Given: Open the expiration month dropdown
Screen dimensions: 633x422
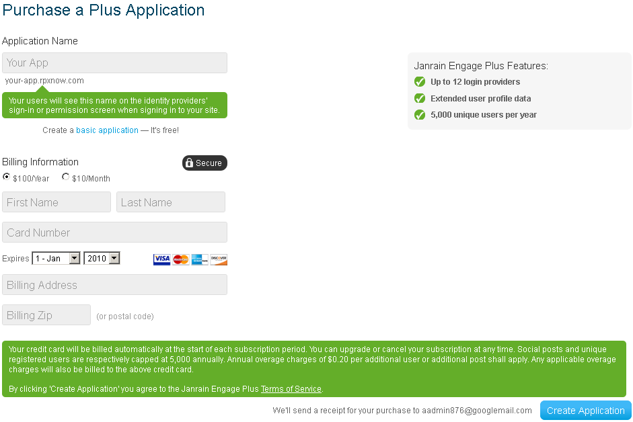Looking at the screenshot, I should point(56,258).
